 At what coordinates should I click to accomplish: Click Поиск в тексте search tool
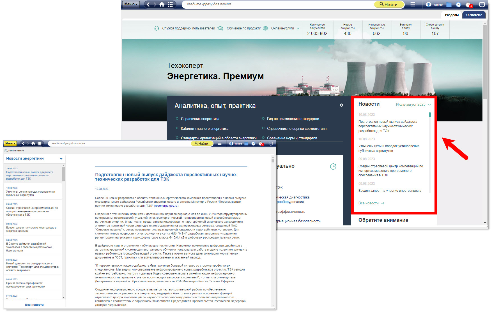pos(14,151)
